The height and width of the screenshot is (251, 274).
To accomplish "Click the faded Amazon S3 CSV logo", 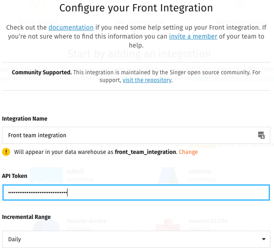I will click(168, 225).
